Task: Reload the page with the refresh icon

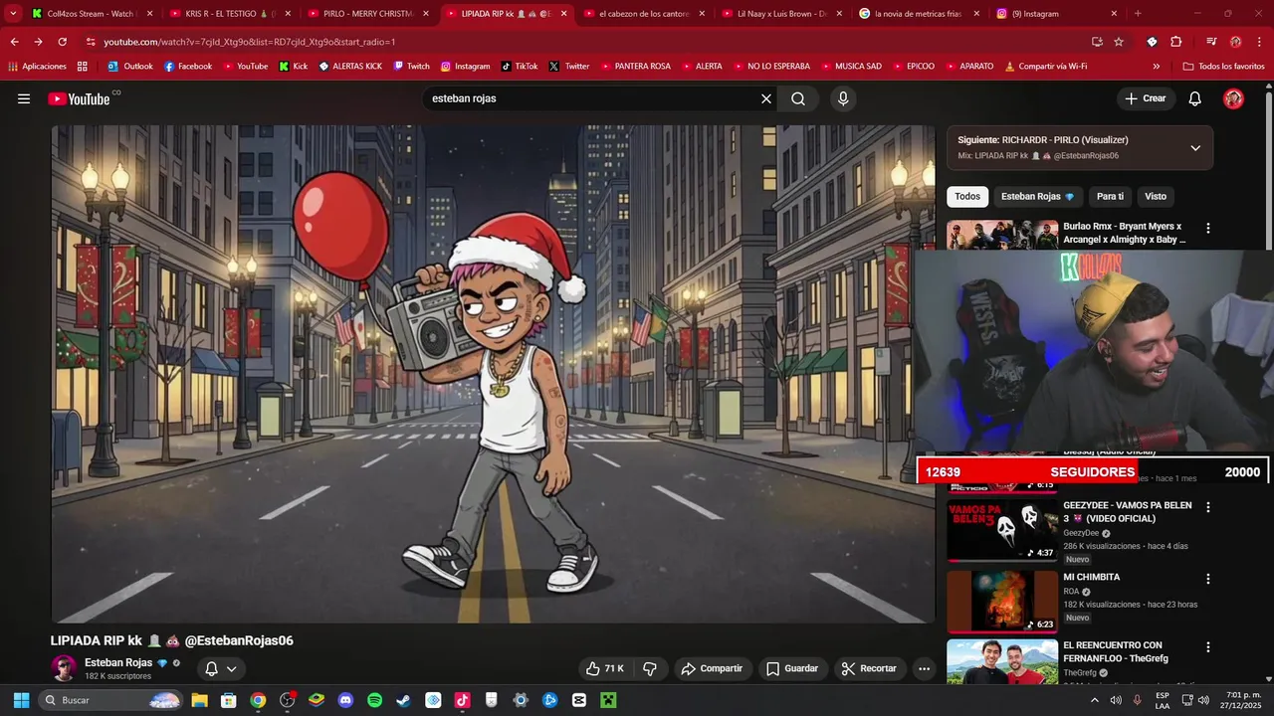Action: pyautogui.click(x=62, y=42)
